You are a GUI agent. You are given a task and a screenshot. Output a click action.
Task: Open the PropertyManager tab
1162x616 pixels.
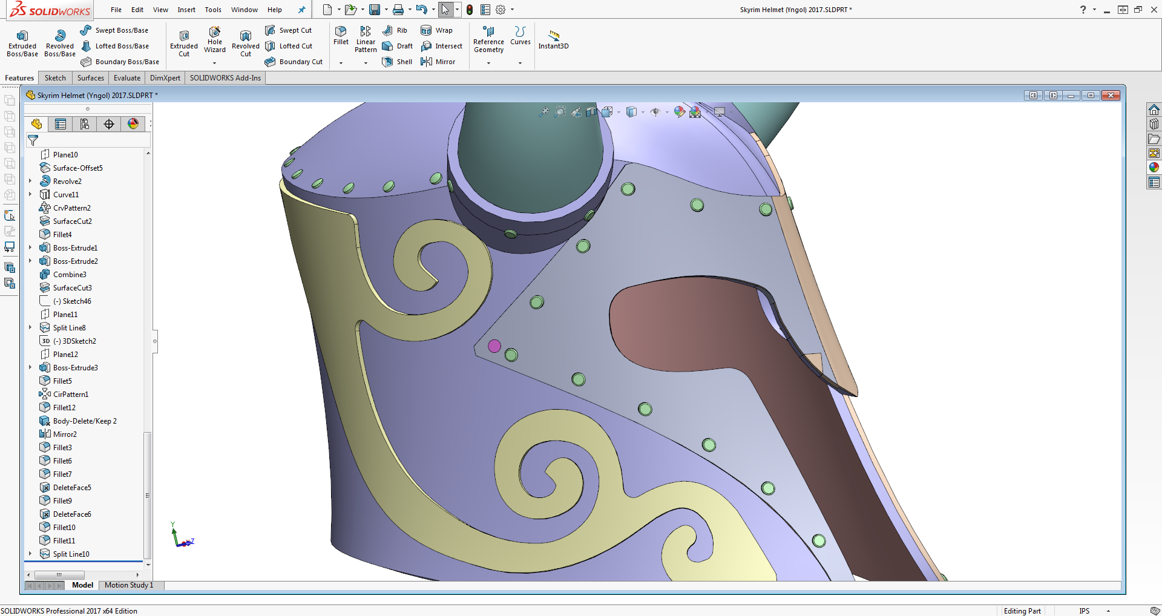coord(61,124)
